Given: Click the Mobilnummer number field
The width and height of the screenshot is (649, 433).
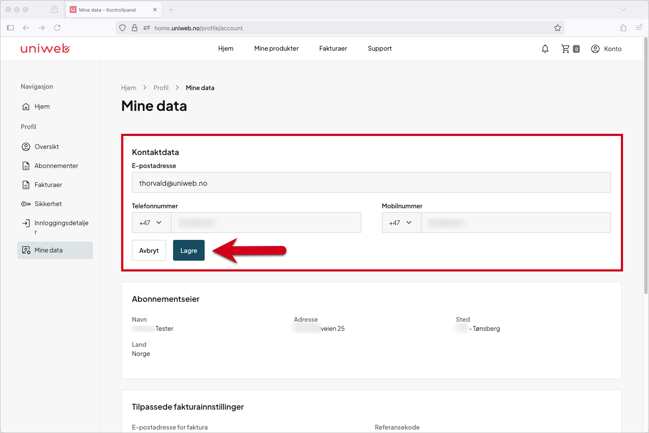Looking at the screenshot, I should tap(516, 223).
